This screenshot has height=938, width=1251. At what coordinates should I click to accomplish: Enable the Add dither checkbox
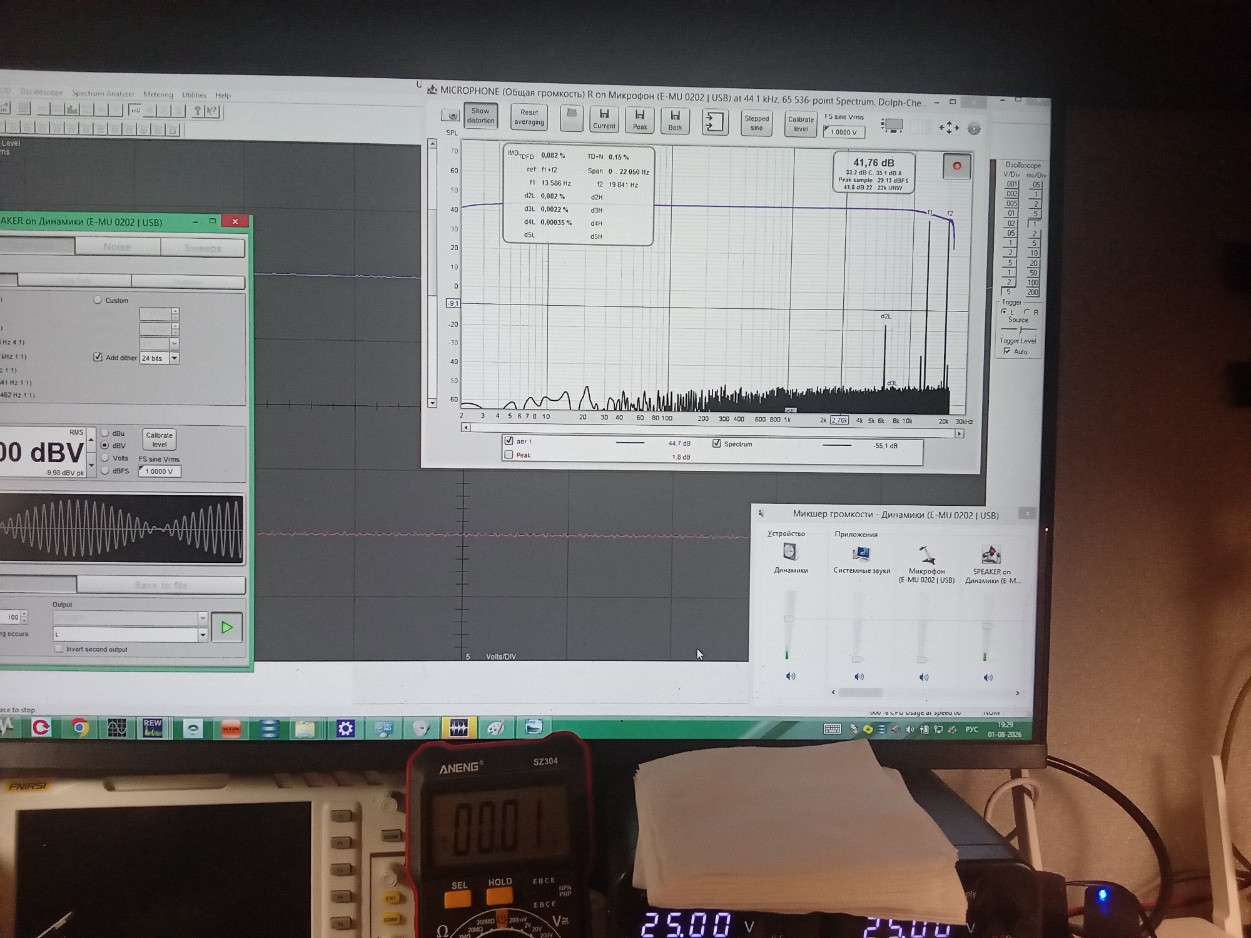coord(98,357)
